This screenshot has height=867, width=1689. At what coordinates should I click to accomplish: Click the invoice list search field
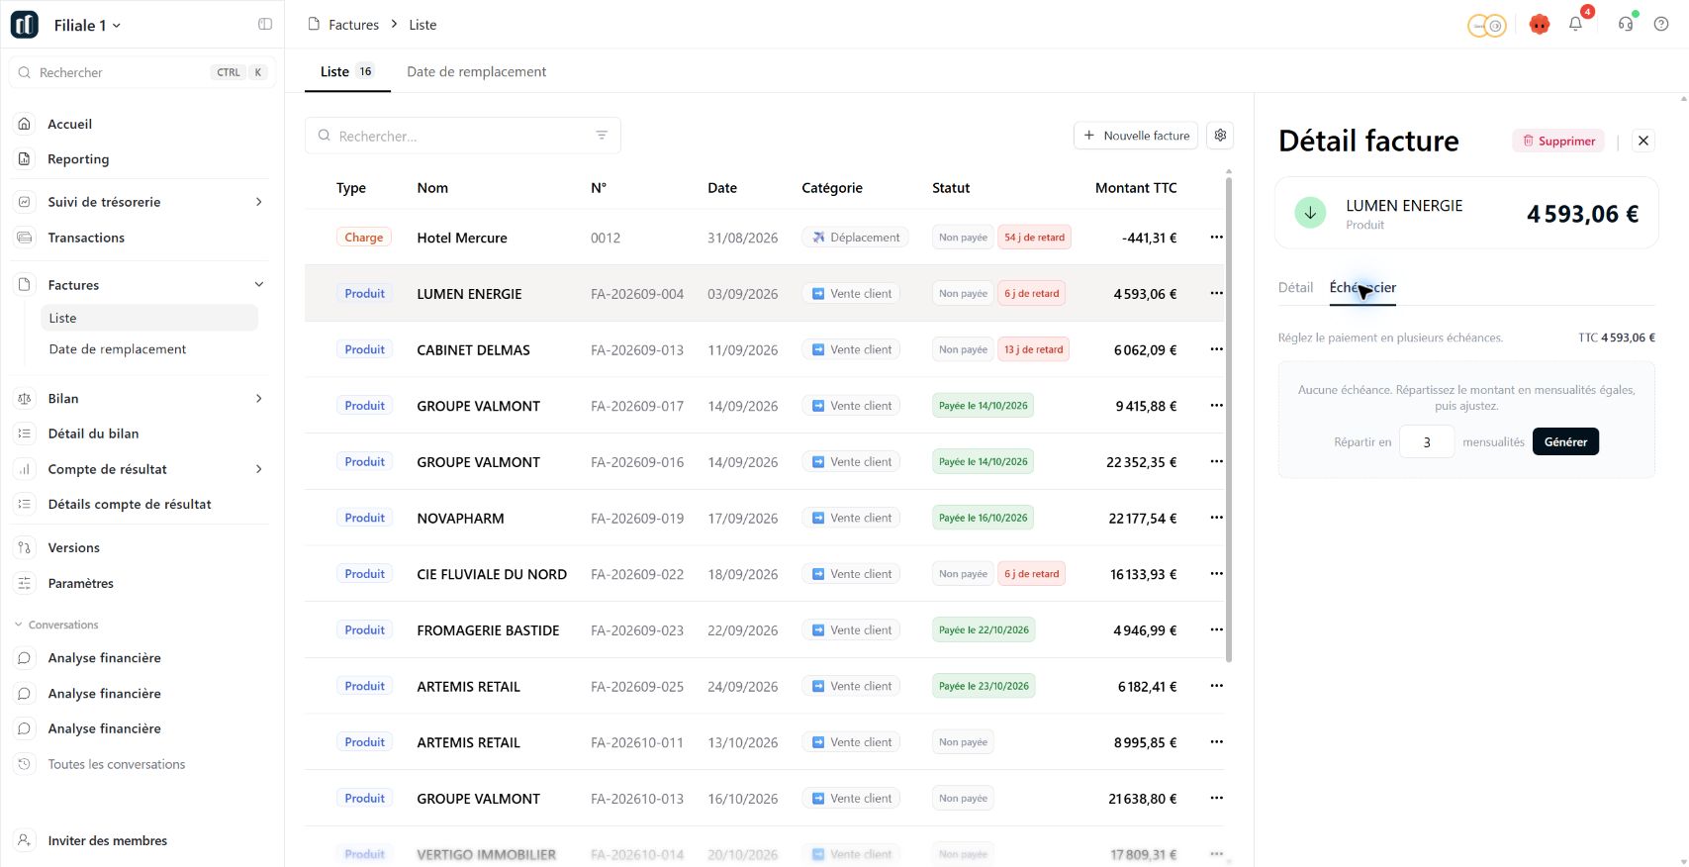462,136
